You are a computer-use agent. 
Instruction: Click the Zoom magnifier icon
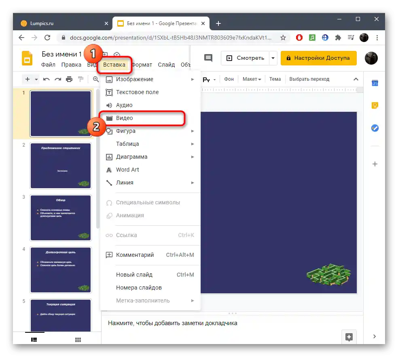(96, 79)
